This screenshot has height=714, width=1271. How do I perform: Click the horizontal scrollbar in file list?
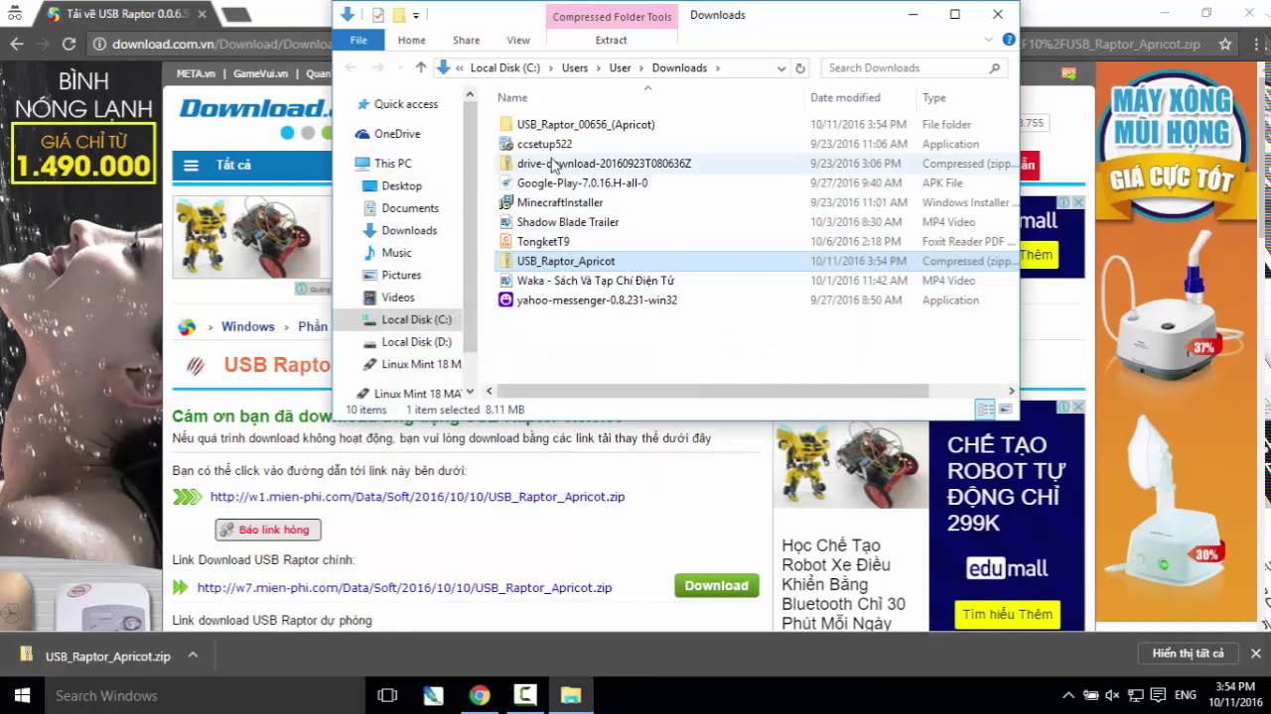(x=712, y=391)
